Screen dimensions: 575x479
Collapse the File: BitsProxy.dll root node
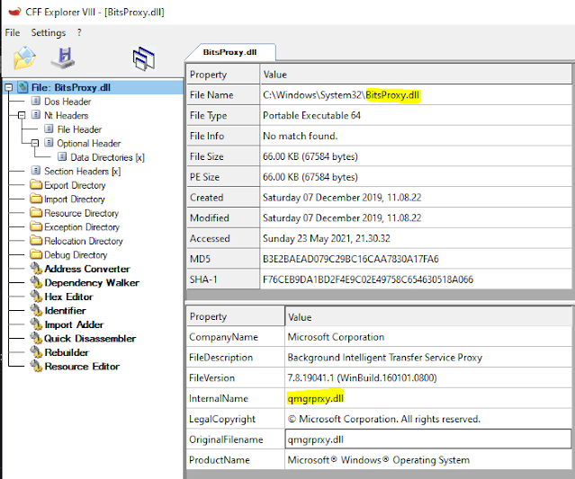8,87
